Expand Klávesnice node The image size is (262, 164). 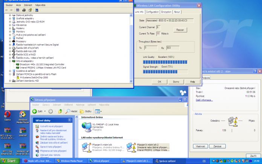point(10,25)
